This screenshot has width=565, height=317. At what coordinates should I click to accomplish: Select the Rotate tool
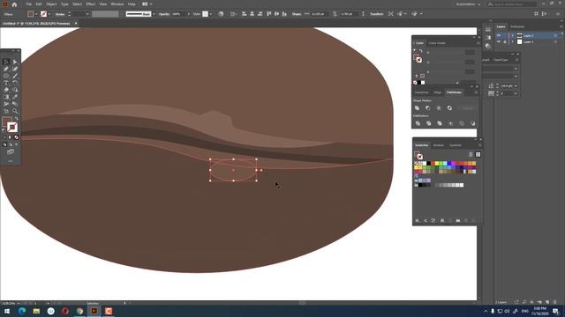click(15, 83)
